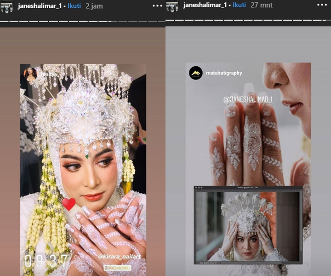Image resolution: width=331 pixels, height=276 pixels.
Task: Open three-dot options menu in left story
Action: tap(158, 6)
